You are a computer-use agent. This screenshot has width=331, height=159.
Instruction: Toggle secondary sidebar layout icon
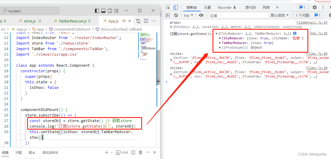[110, 10]
